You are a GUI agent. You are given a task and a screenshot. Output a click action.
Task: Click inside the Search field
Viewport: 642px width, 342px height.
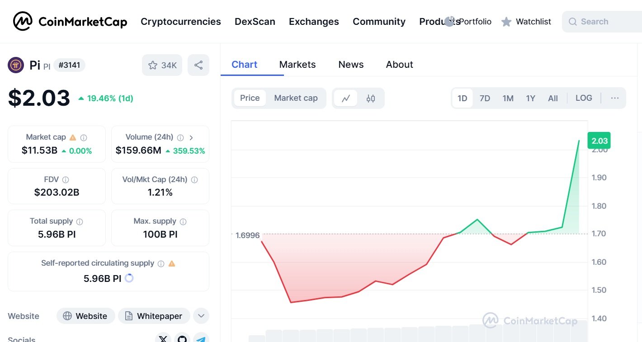[602, 22]
